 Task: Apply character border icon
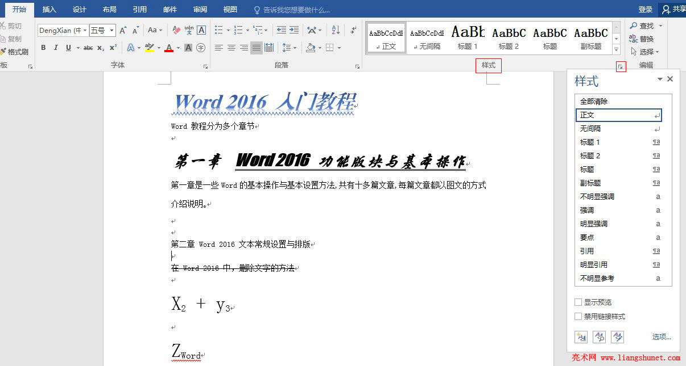tap(201, 30)
